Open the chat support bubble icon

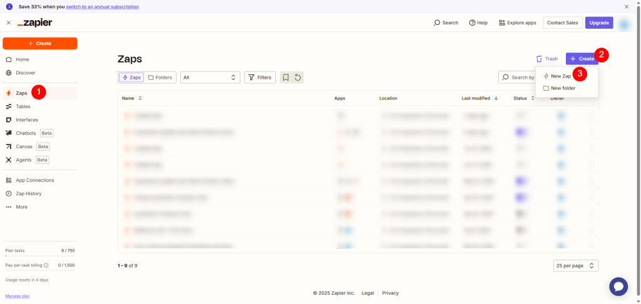click(618, 286)
